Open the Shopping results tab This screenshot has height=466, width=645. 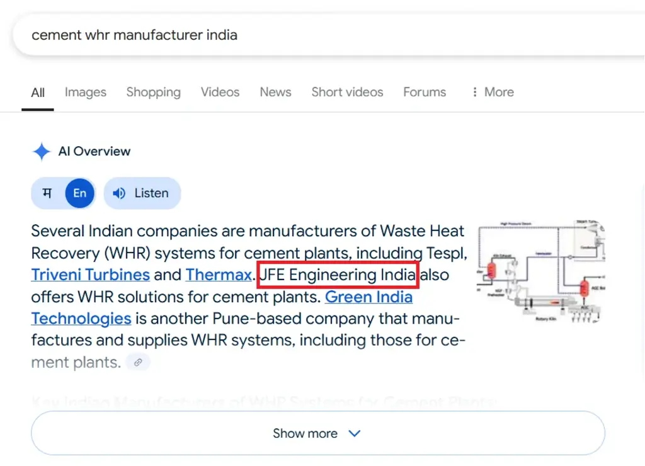point(153,92)
